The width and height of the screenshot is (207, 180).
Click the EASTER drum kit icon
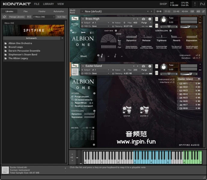(127, 111)
